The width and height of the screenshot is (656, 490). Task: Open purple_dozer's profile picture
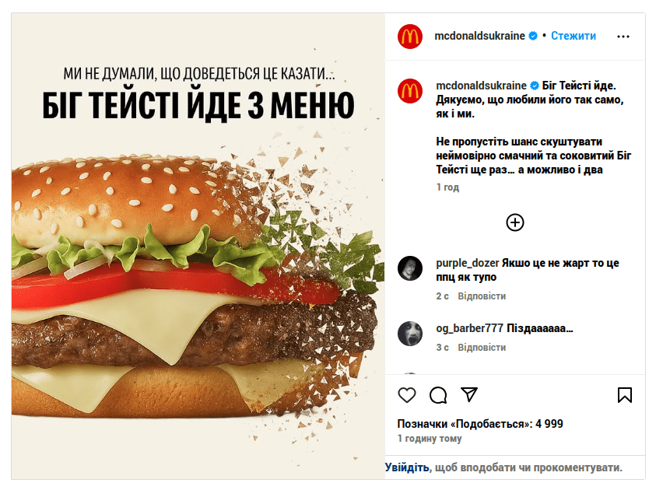[x=409, y=268]
